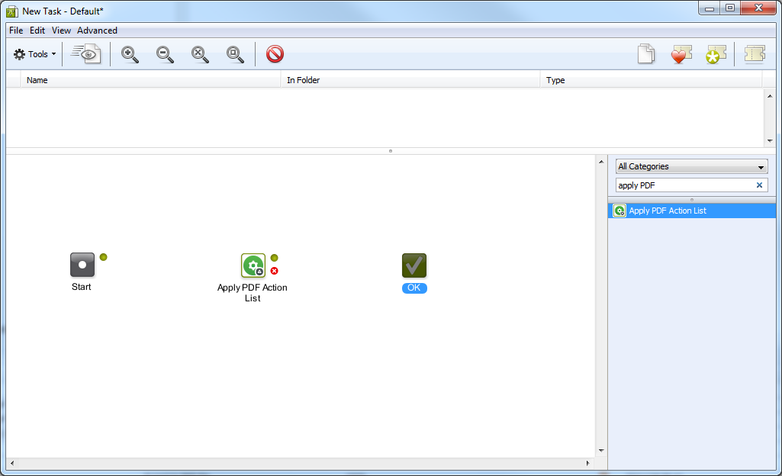Clear the apply PDF search field
Screen dimensions: 782x476
pyautogui.click(x=759, y=185)
